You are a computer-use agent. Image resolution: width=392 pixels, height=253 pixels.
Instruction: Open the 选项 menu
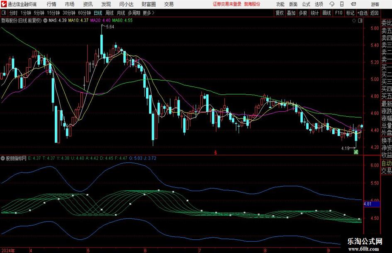(319, 4)
